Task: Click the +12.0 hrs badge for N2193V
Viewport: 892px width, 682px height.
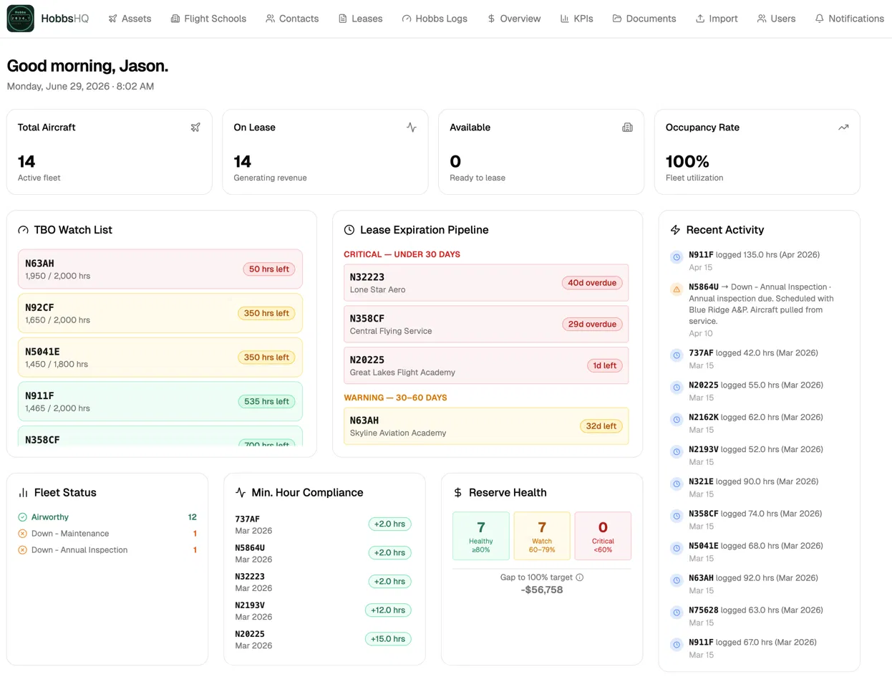Action: click(x=388, y=610)
